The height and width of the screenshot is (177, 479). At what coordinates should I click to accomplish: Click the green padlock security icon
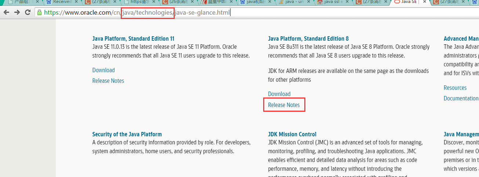(39, 12)
